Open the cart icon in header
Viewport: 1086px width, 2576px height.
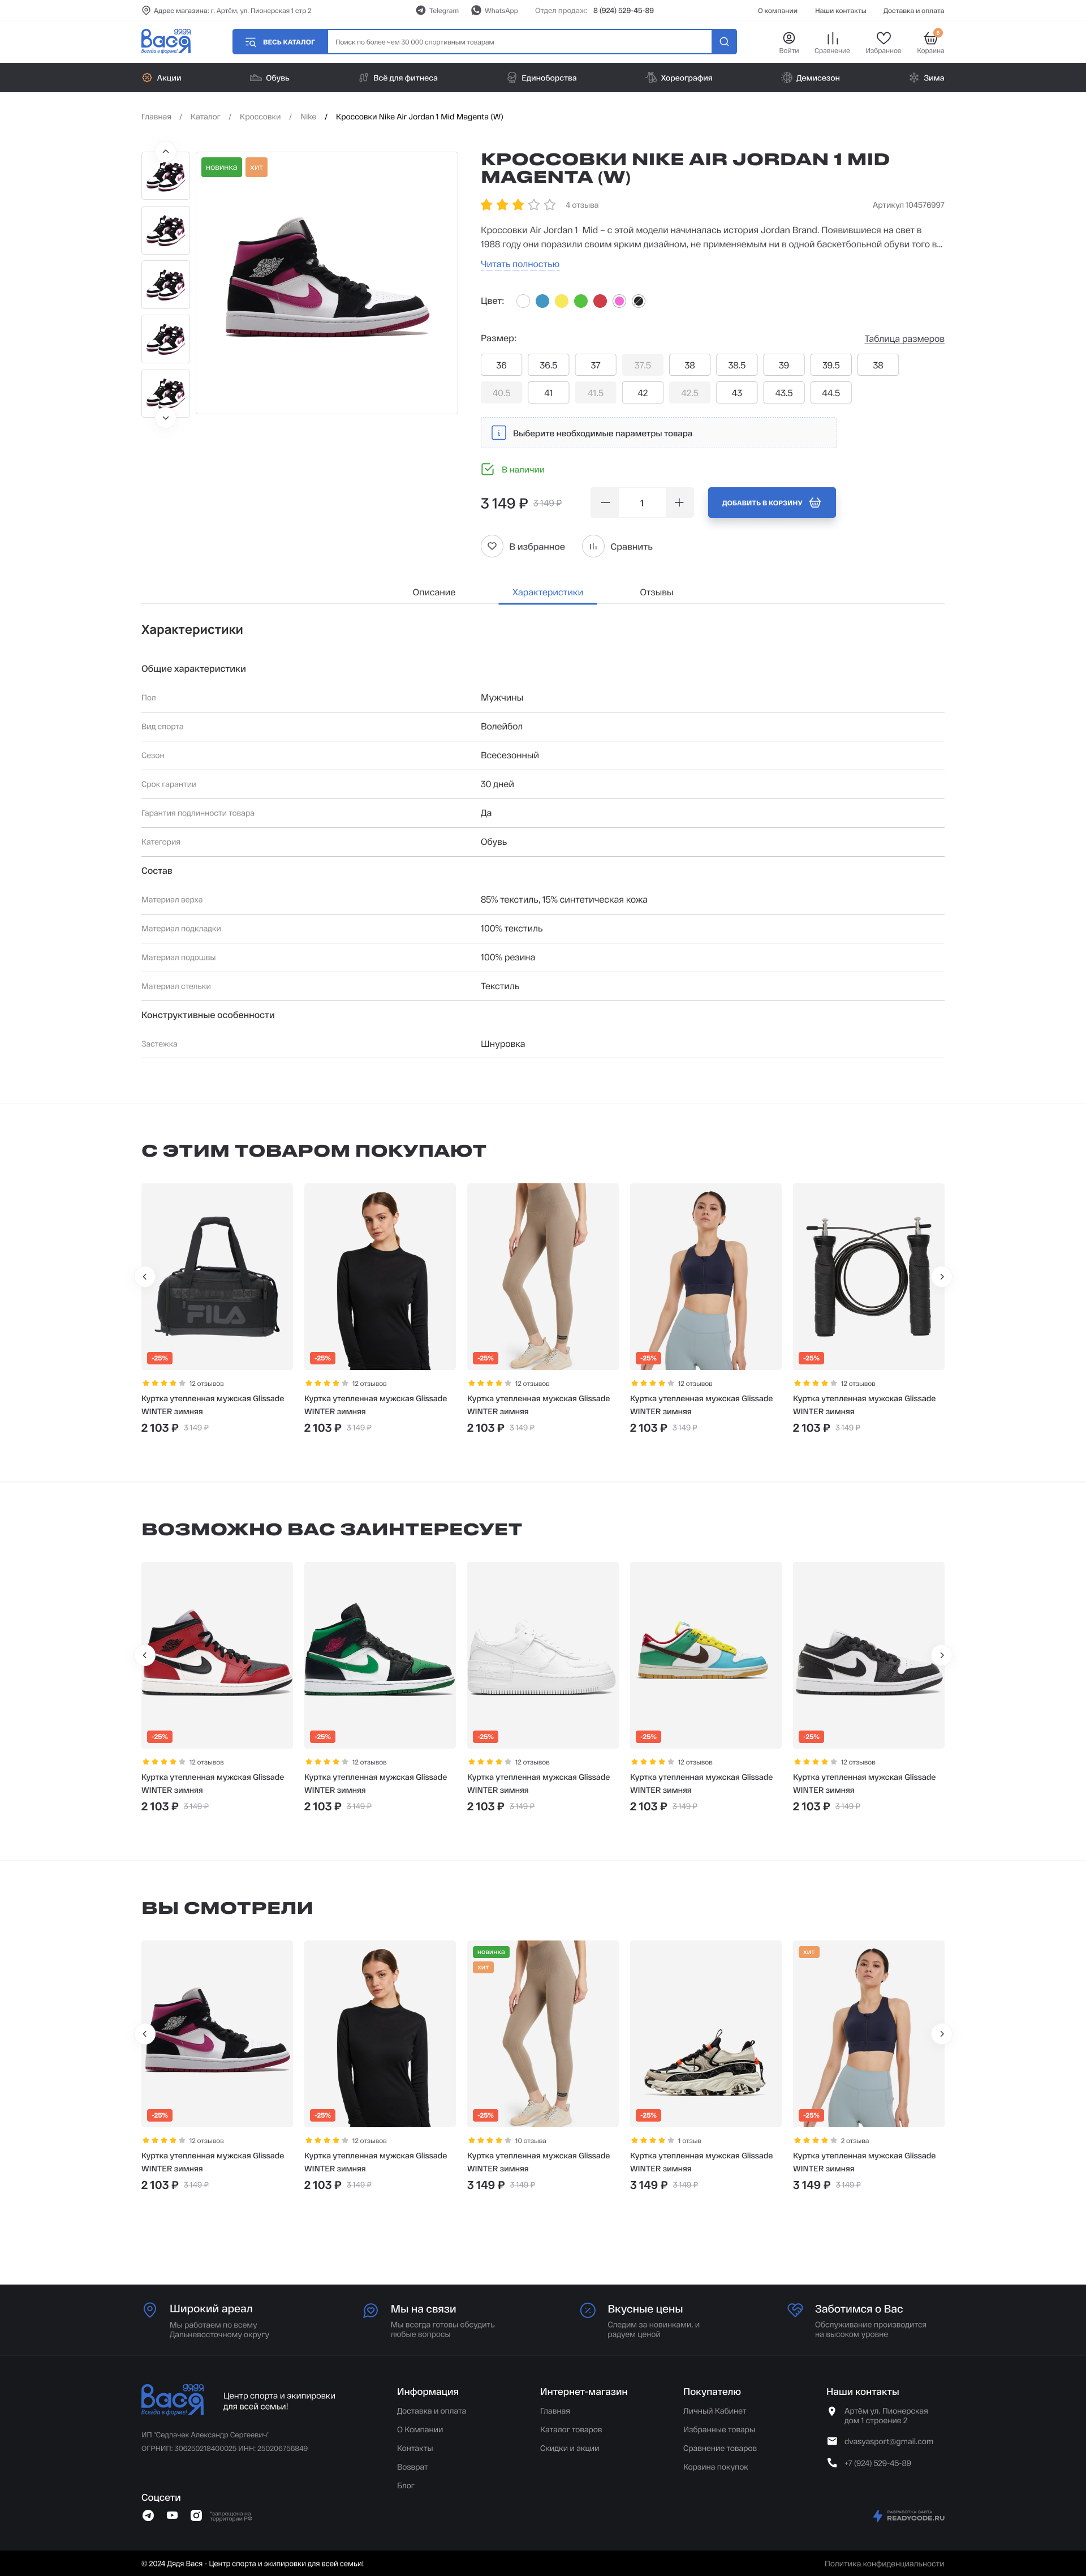point(930,38)
